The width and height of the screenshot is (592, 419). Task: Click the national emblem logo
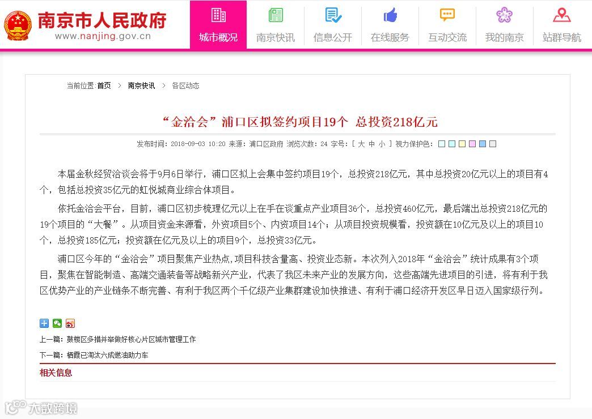tap(18, 25)
